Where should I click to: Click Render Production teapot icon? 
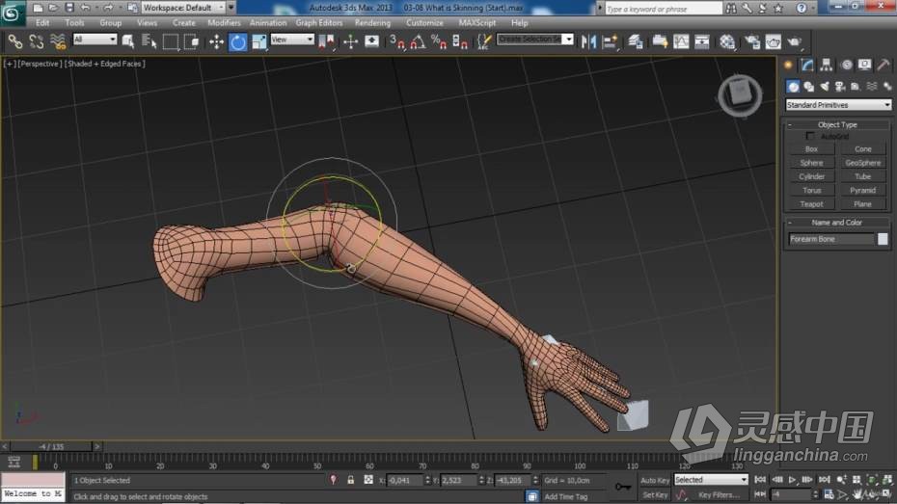[795, 41]
